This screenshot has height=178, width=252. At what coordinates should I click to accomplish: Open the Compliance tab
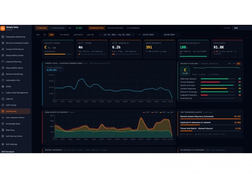click(133, 28)
